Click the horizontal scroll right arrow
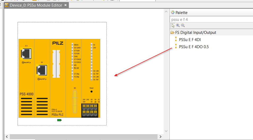Screen dimensions: 253x140 click(x=160, y=137)
